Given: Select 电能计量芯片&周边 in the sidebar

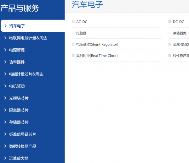Looking at the screenshot, I should click(26, 74).
